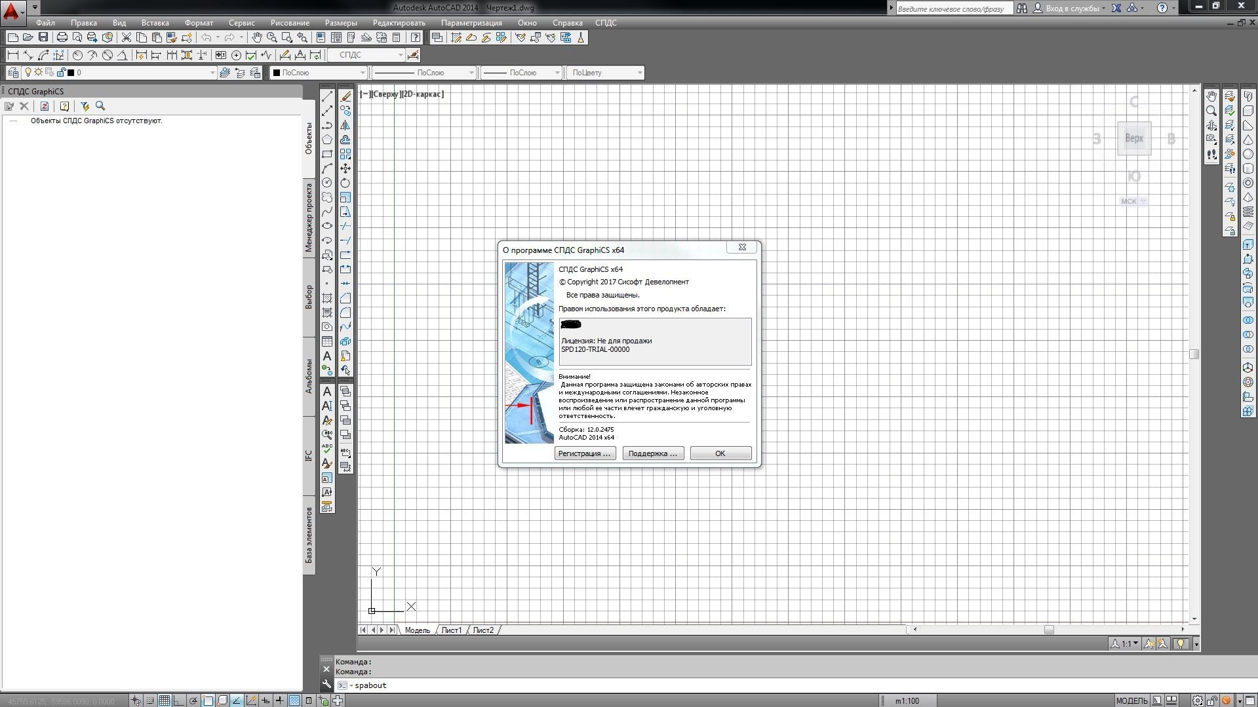Click the spell check ABC icon

[327, 449]
